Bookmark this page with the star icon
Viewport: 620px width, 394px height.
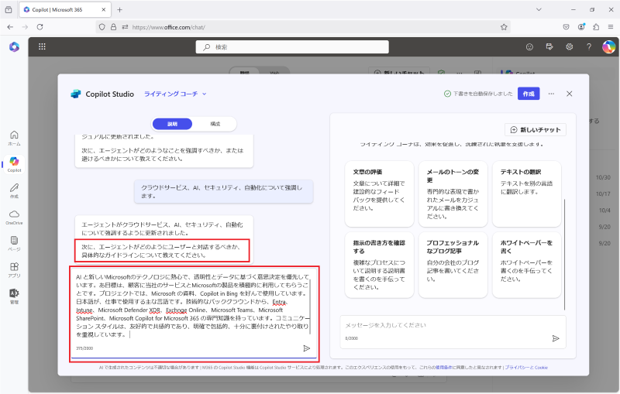(x=504, y=27)
